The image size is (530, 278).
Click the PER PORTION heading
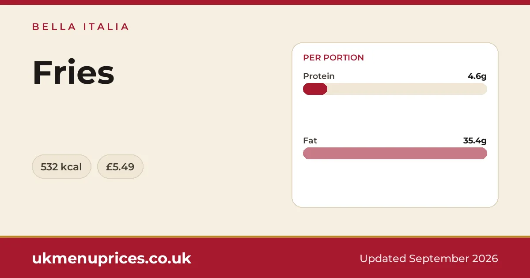pyautogui.click(x=333, y=58)
